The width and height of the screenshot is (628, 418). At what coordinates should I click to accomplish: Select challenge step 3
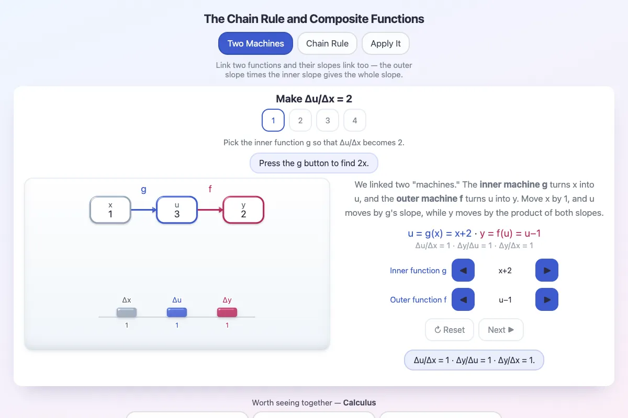click(x=328, y=120)
